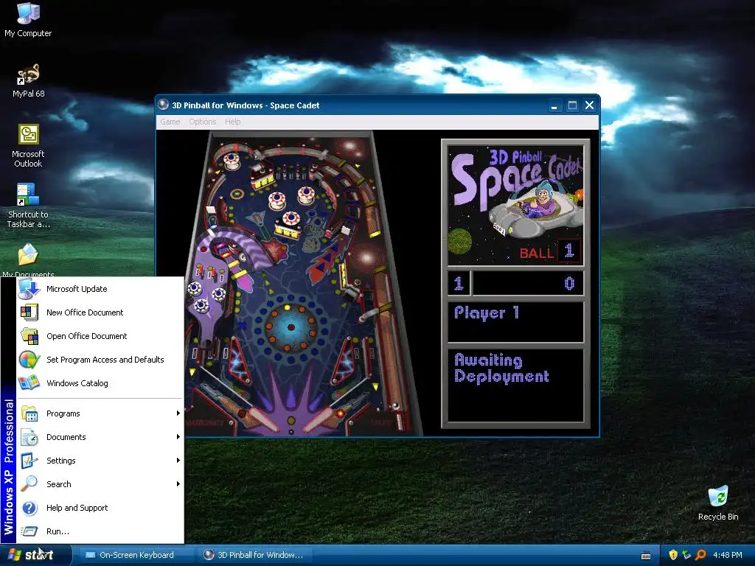
Task: Click Windows Catalog icon
Action: click(29, 383)
